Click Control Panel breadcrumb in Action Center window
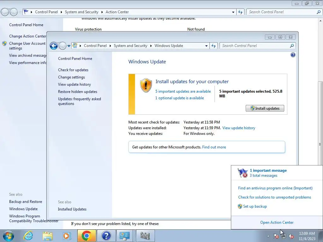The width and height of the screenshot is (323, 242). (46, 12)
